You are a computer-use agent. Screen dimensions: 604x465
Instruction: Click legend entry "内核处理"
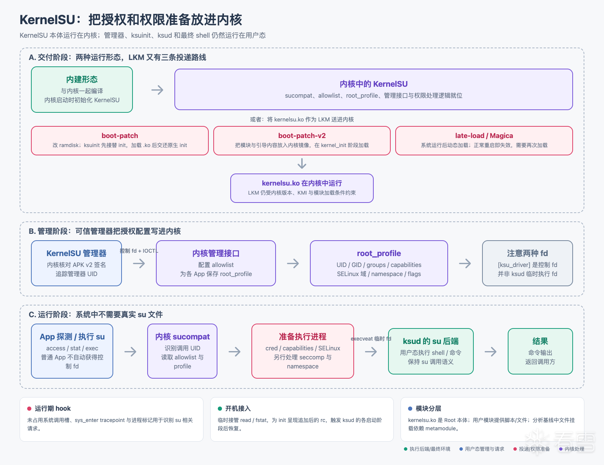572,449
